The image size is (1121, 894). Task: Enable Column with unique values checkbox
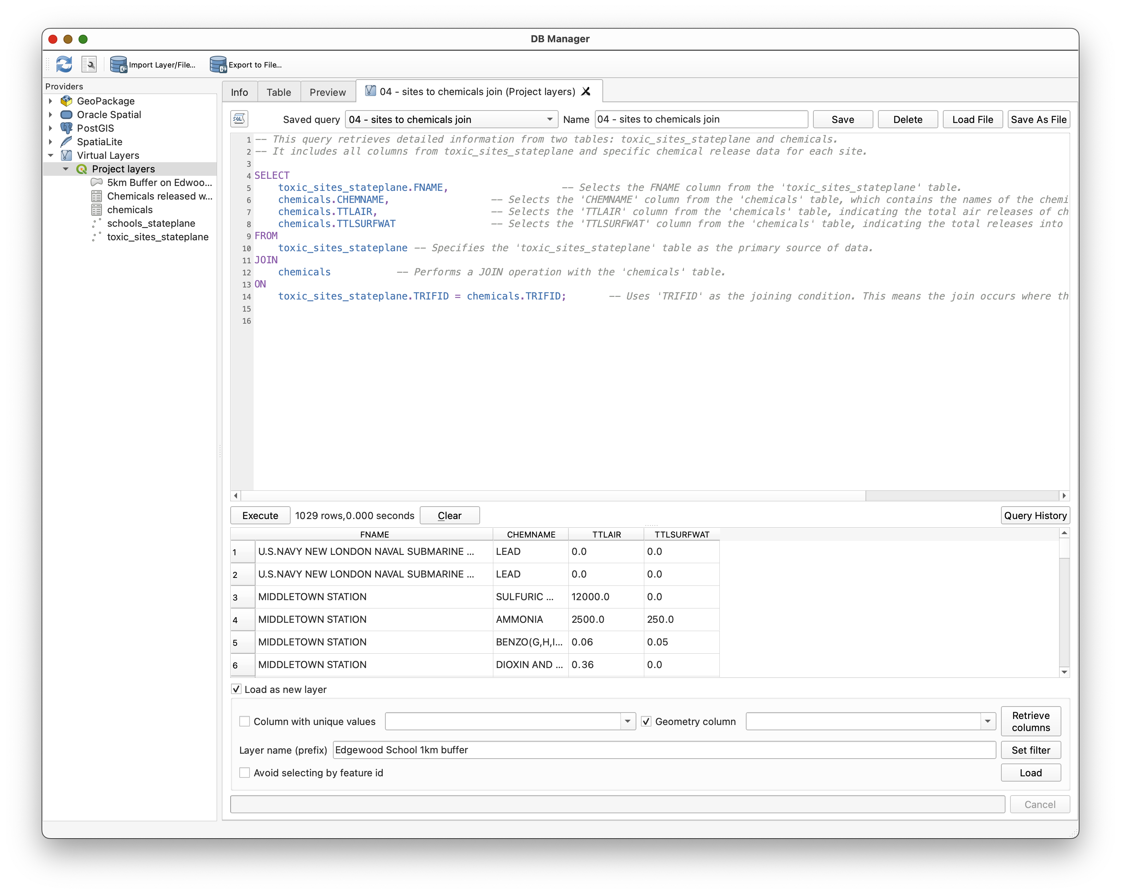click(244, 722)
